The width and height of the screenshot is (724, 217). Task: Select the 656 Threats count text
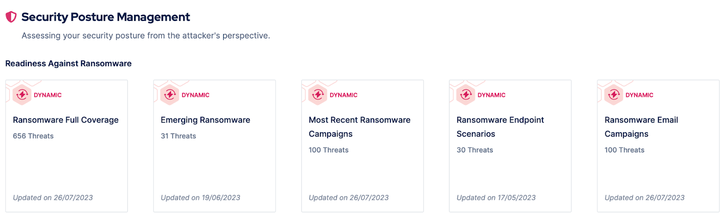[x=33, y=136]
